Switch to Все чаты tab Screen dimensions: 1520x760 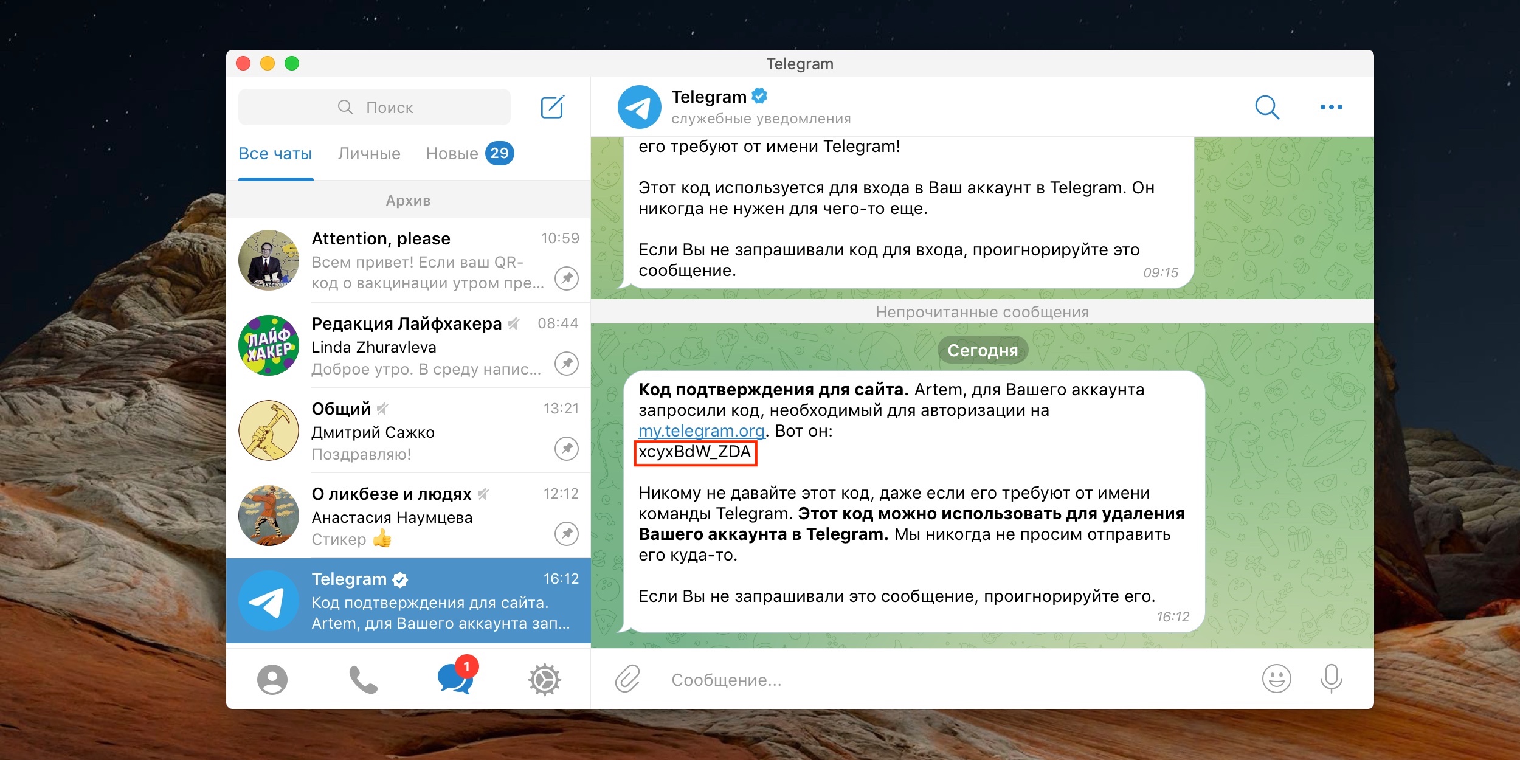275,154
